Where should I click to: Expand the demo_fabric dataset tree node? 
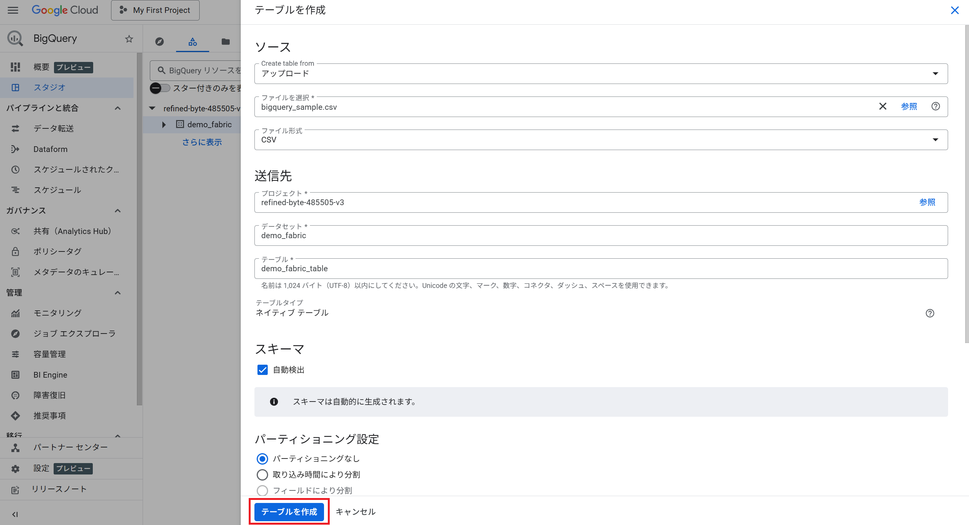(164, 125)
